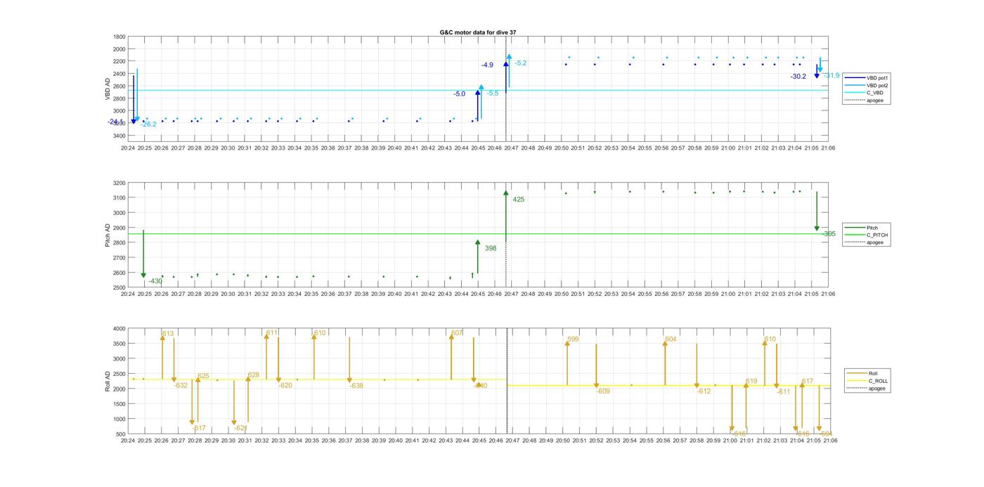Click the up arrow head beside the "425" label

pos(506,193)
